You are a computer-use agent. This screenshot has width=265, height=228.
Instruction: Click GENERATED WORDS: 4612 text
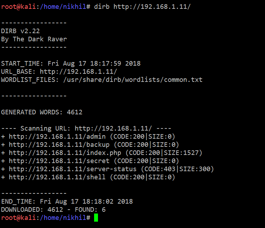point(42,112)
